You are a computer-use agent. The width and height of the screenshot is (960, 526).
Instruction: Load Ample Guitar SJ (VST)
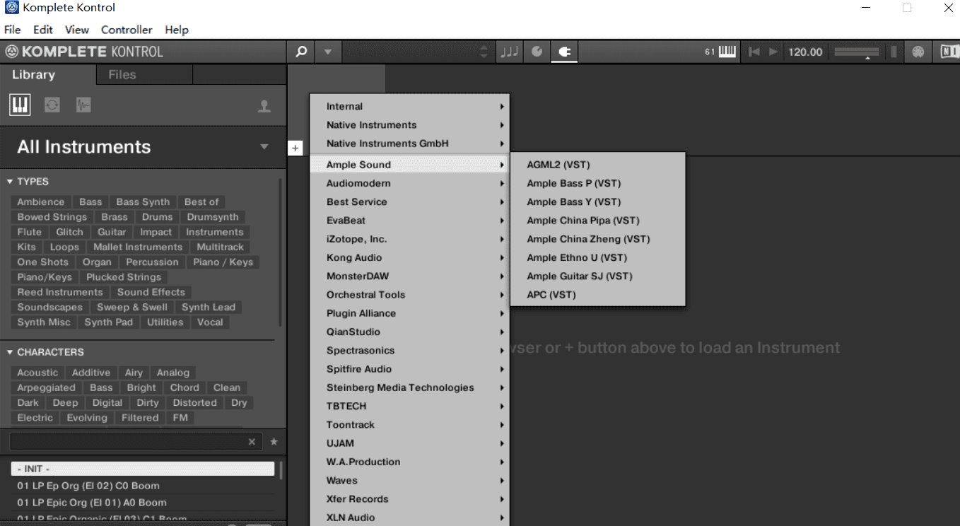pyautogui.click(x=597, y=276)
